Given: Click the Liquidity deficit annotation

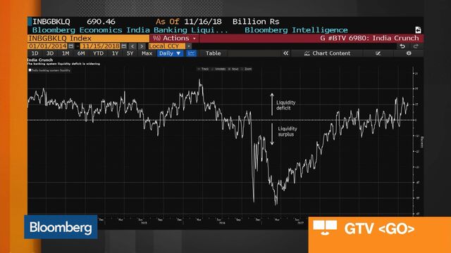Looking at the screenshot, I should [x=285, y=105].
